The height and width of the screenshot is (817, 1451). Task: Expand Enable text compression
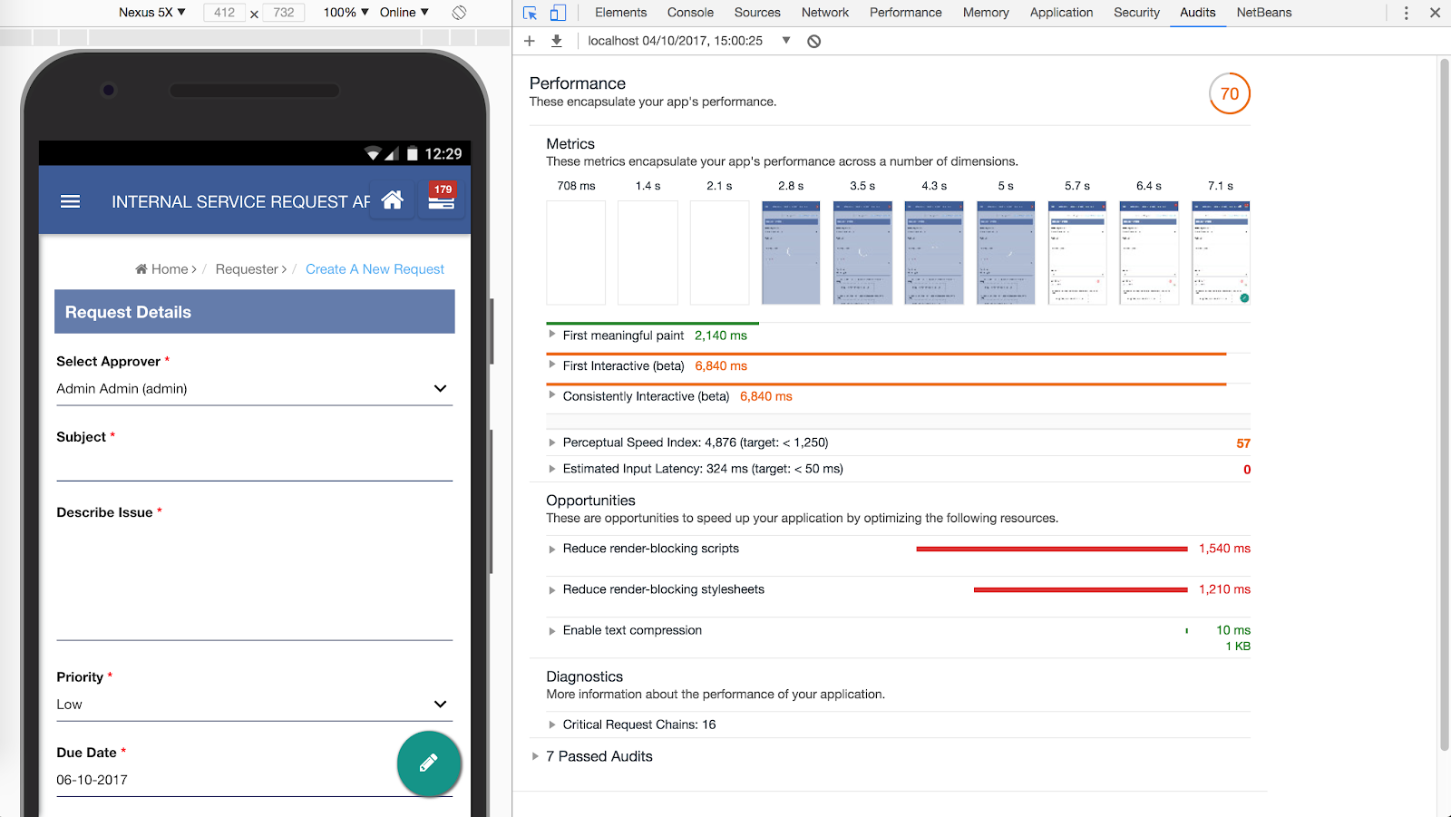[x=552, y=631]
